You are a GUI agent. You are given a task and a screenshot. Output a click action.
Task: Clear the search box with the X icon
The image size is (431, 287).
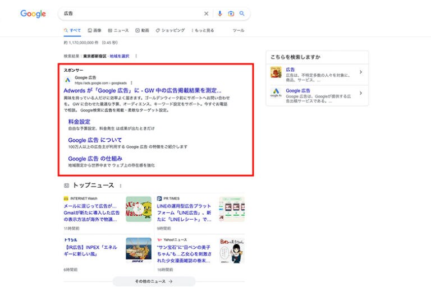click(x=206, y=13)
